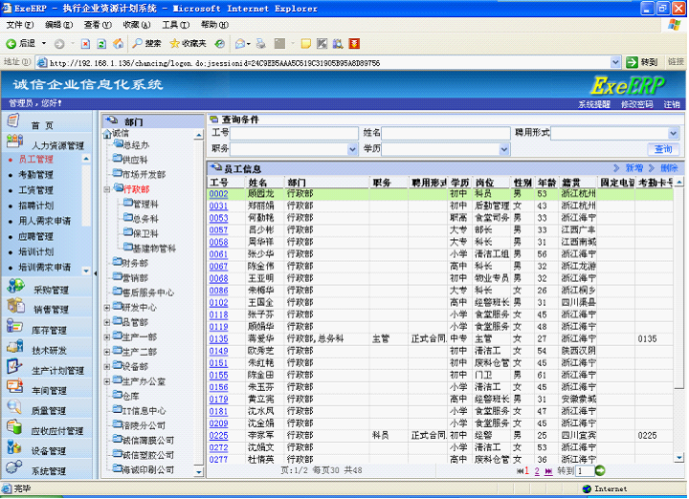Open the 编辑(E) menu
Viewport: 689px width, 499px height.
(58, 25)
